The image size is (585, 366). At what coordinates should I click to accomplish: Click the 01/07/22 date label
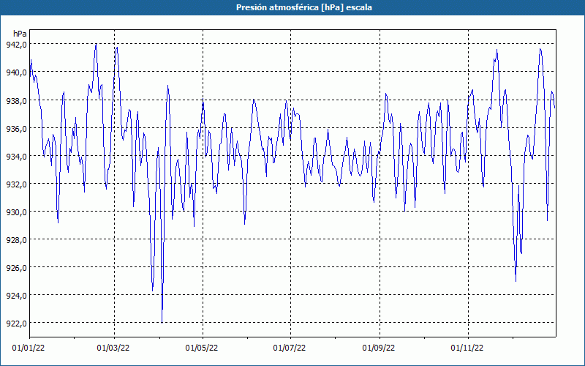click(x=290, y=348)
